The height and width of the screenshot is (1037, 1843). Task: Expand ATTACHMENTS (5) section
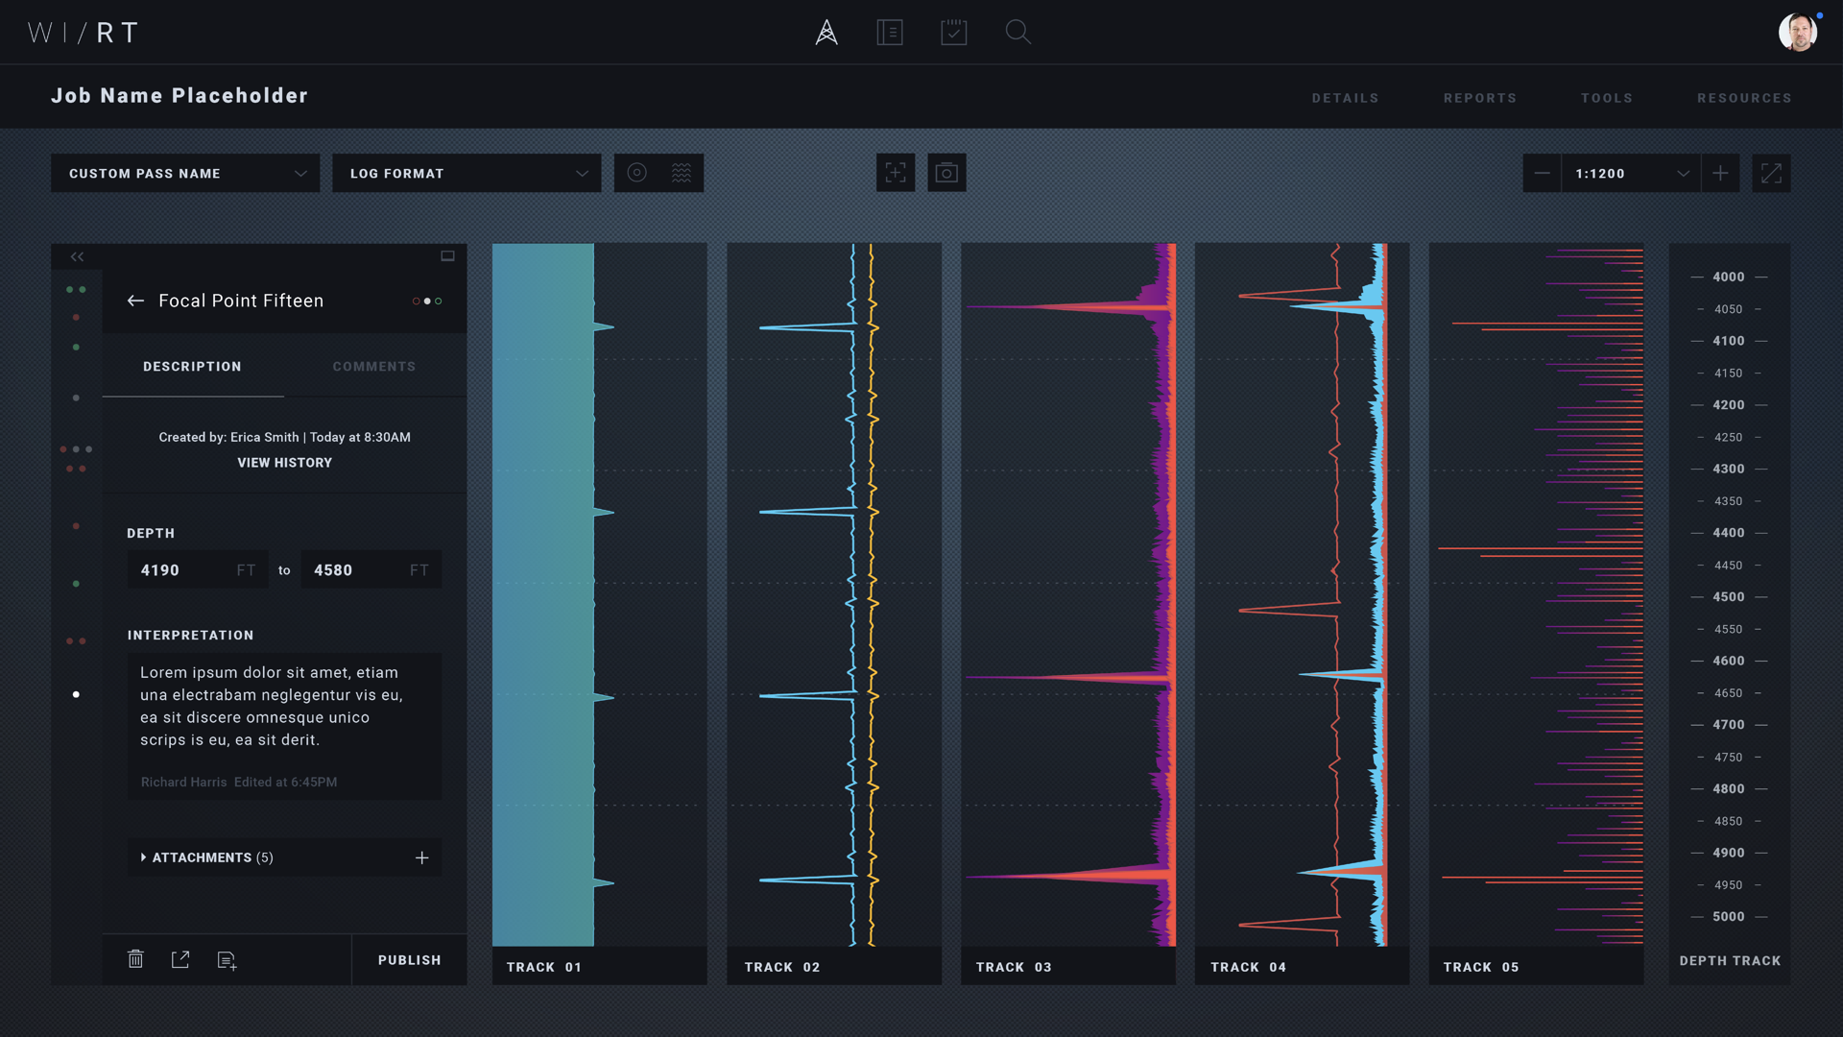[206, 857]
